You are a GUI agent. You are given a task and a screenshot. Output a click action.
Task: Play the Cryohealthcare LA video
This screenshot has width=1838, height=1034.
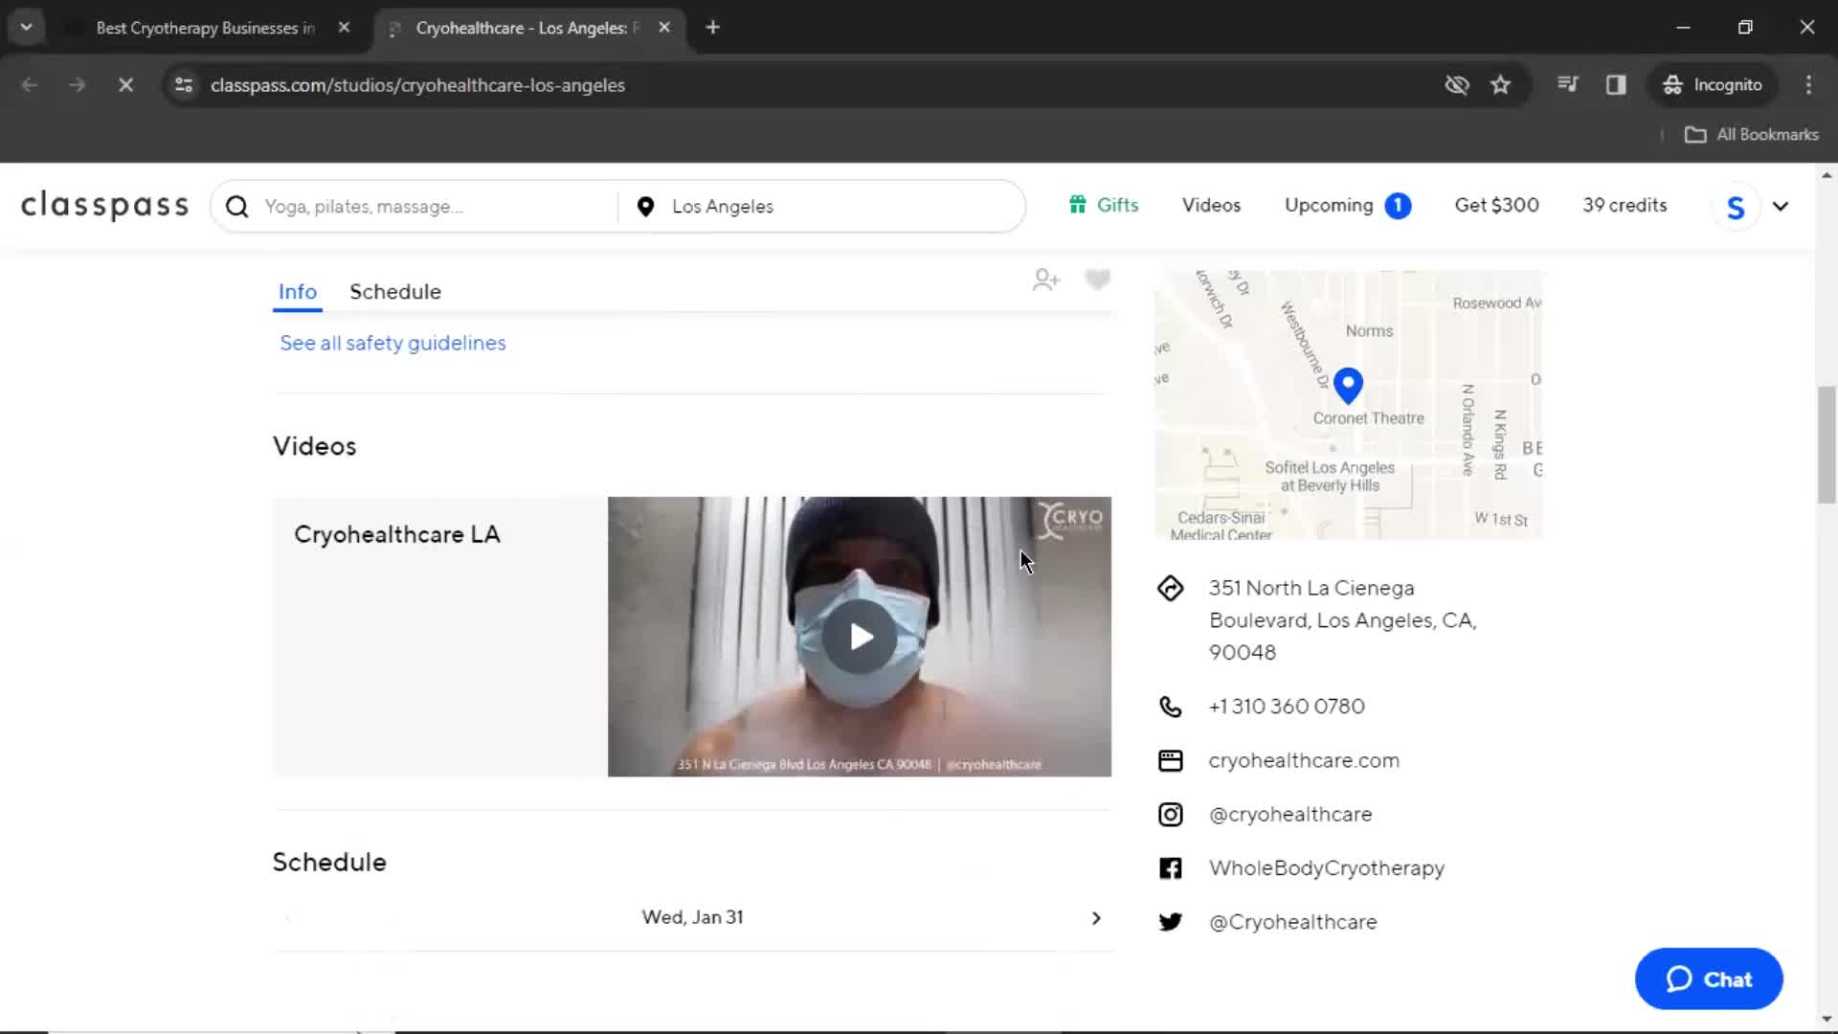tap(860, 637)
